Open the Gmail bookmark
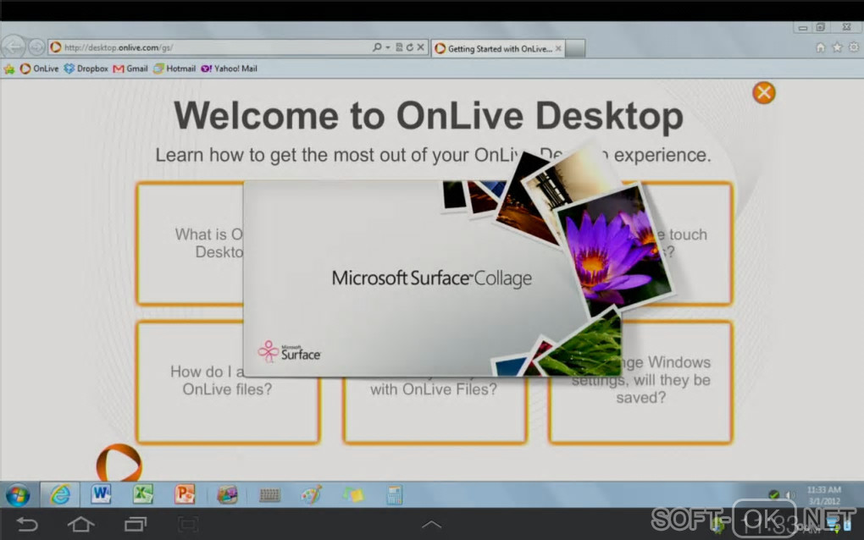The height and width of the screenshot is (540, 864). click(x=130, y=69)
